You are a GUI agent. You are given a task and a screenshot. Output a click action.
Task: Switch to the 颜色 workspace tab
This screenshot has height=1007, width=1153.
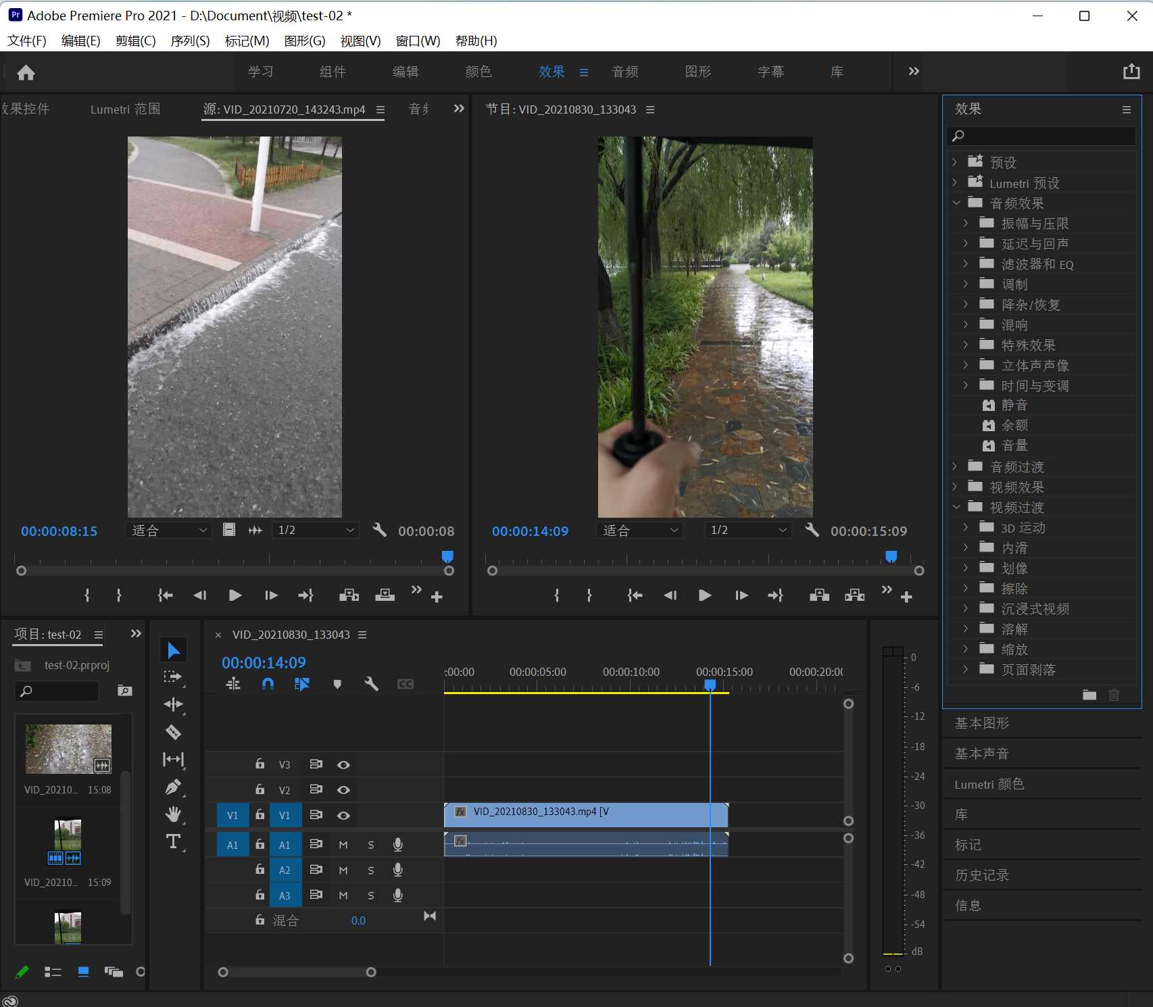pyautogui.click(x=479, y=72)
